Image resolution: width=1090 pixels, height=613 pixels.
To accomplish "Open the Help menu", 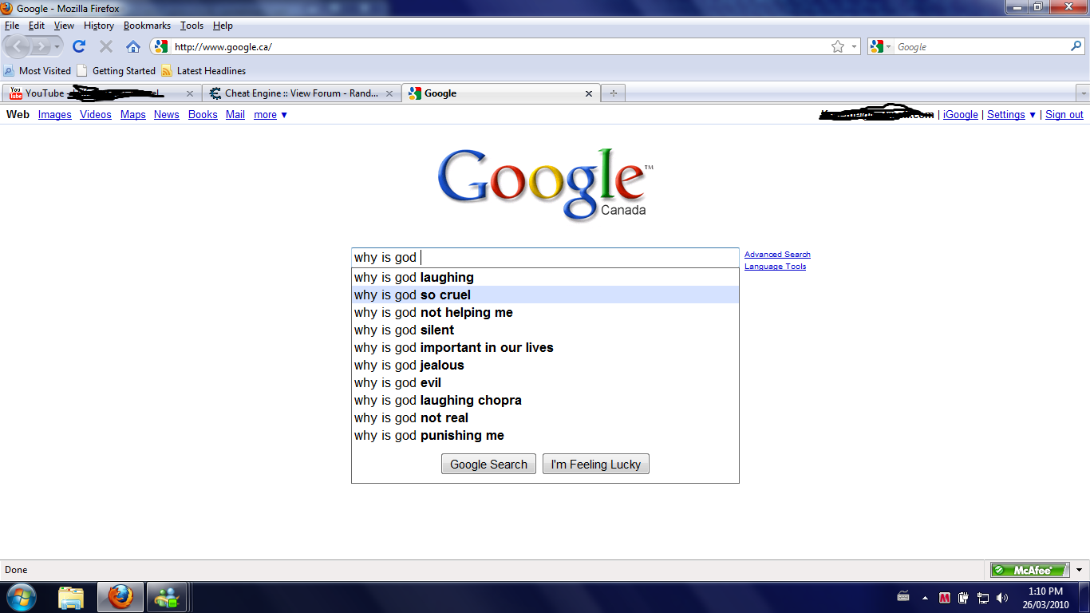I will tap(223, 26).
